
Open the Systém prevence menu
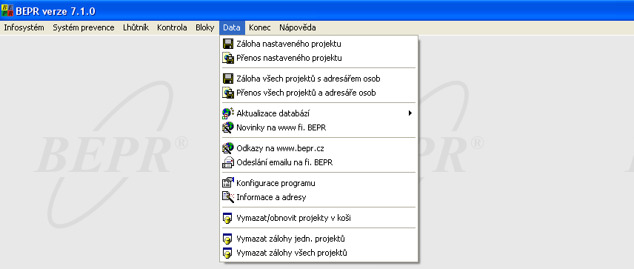point(84,27)
